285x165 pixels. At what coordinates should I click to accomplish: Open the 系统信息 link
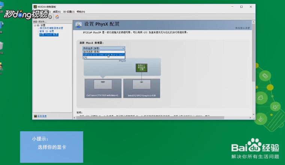pos(42,116)
